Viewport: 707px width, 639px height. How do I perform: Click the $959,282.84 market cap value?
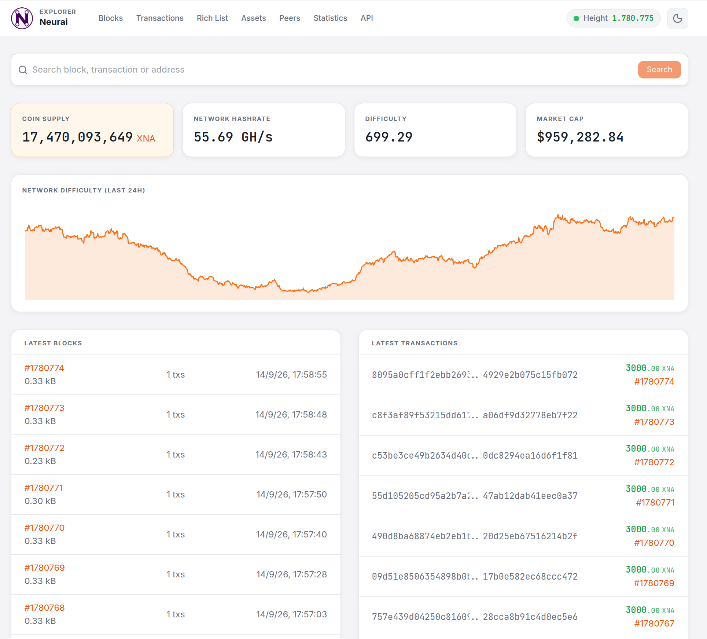(580, 137)
